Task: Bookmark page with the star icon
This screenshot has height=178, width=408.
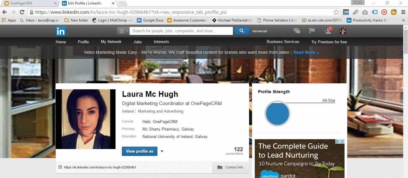Action: tap(336, 12)
